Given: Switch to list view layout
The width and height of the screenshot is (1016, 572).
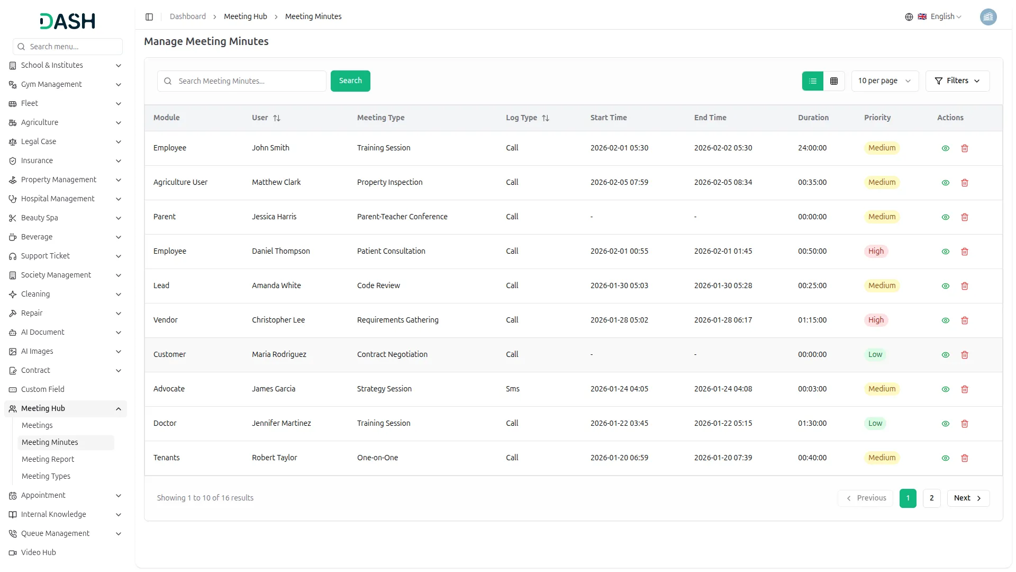Looking at the screenshot, I should point(813,81).
